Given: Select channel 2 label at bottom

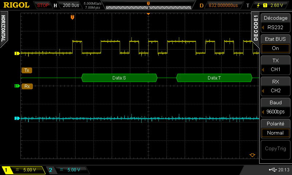Looking at the screenshot, I should [x=50, y=170].
